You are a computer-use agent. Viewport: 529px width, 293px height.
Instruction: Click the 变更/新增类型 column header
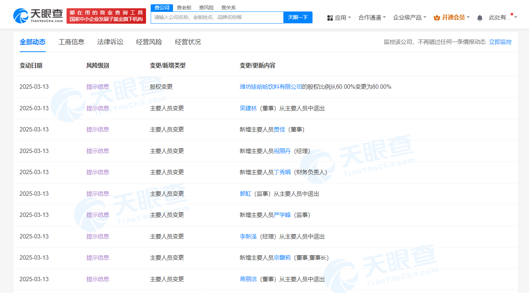(x=168, y=66)
